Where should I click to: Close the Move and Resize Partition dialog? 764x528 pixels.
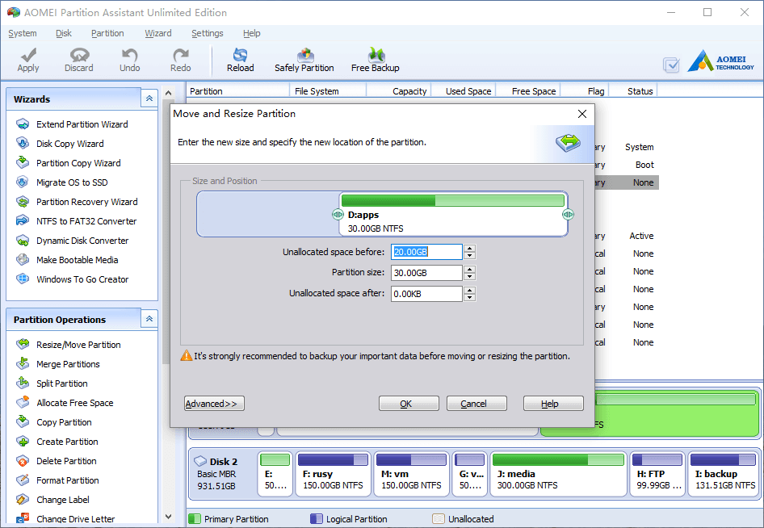point(581,114)
